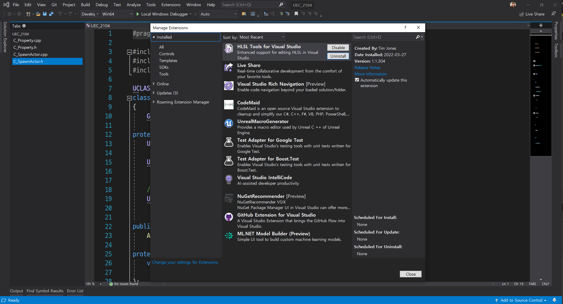Expand the Roaming Extension Manager category
This screenshot has height=304, width=563.
(x=154, y=102)
